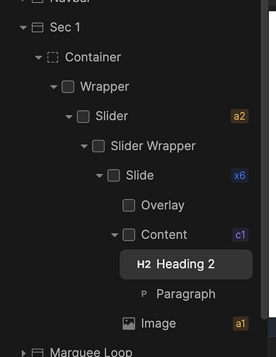Click the a1 badge on Image
This screenshot has height=357, width=276.
(x=240, y=323)
